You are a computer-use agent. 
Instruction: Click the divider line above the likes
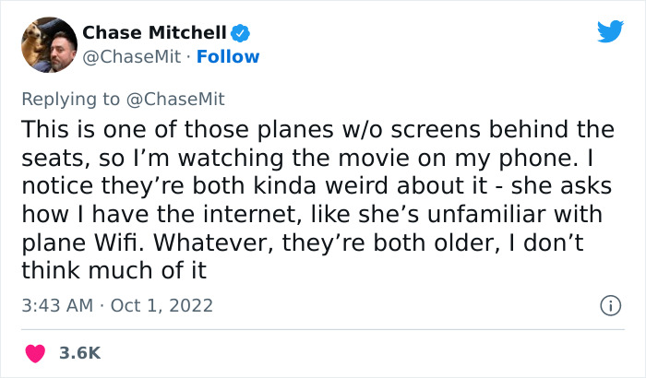click(x=322, y=329)
